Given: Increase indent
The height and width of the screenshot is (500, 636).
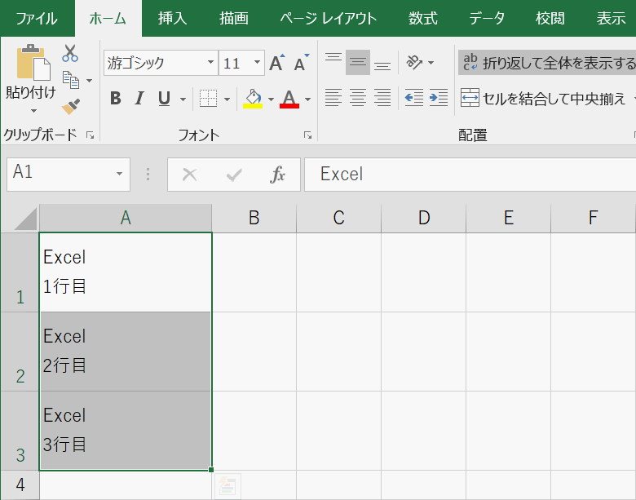Looking at the screenshot, I should [439, 98].
